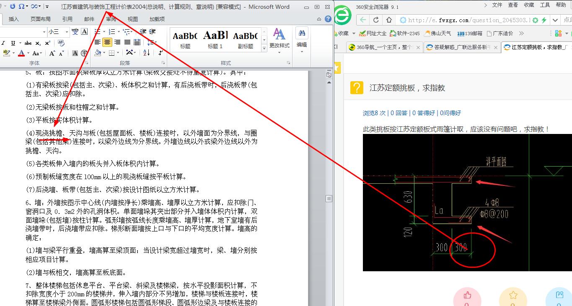Open the 引用 ribbon tab
572x306 pixels.
tap(67, 19)
